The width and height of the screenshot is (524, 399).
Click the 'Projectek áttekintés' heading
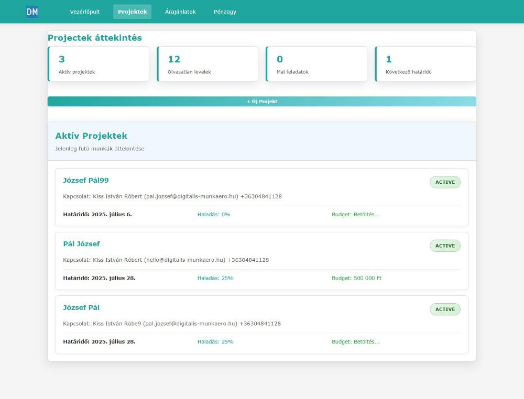coord(95,38)
